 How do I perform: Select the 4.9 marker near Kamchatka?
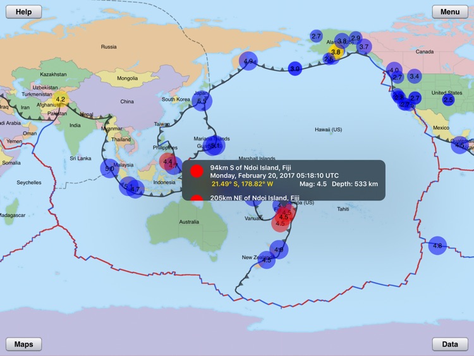point(248,61)
